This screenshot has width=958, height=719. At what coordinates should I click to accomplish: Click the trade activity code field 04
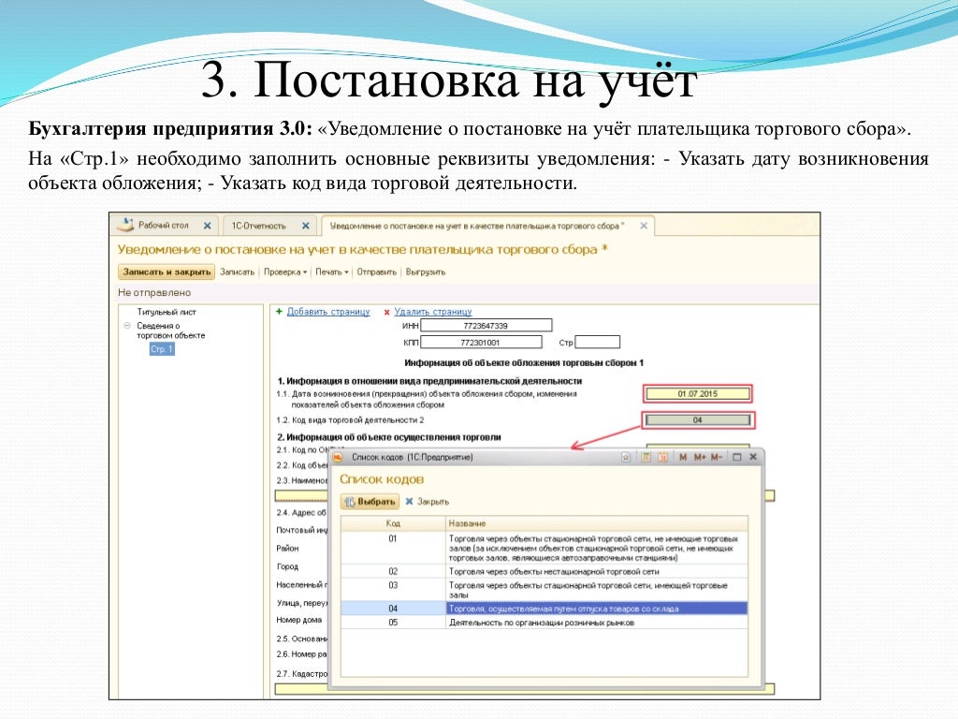click(x=698, y=420)
